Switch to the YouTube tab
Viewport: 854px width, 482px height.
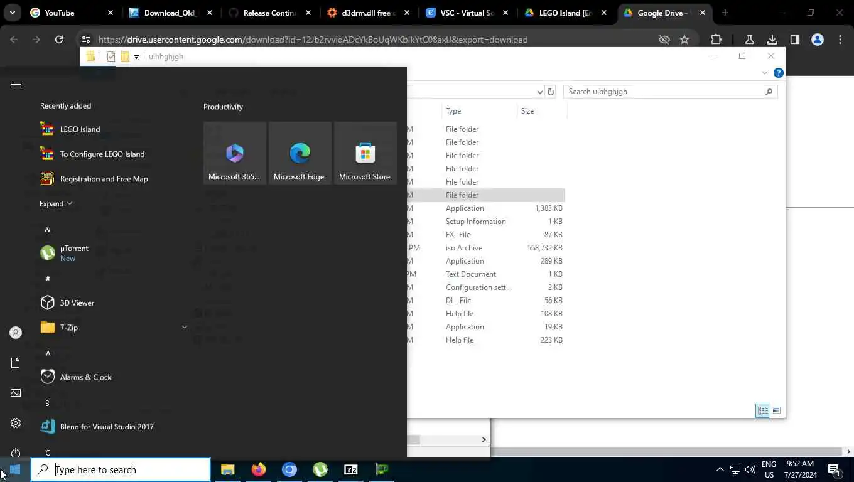[x=71, y=13]
